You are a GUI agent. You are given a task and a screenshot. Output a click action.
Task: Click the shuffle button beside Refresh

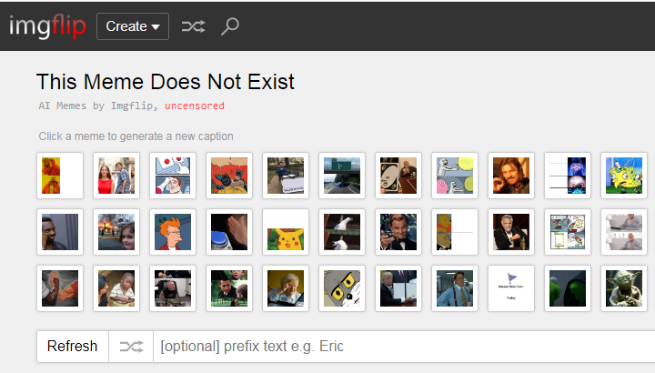point(131,347)
